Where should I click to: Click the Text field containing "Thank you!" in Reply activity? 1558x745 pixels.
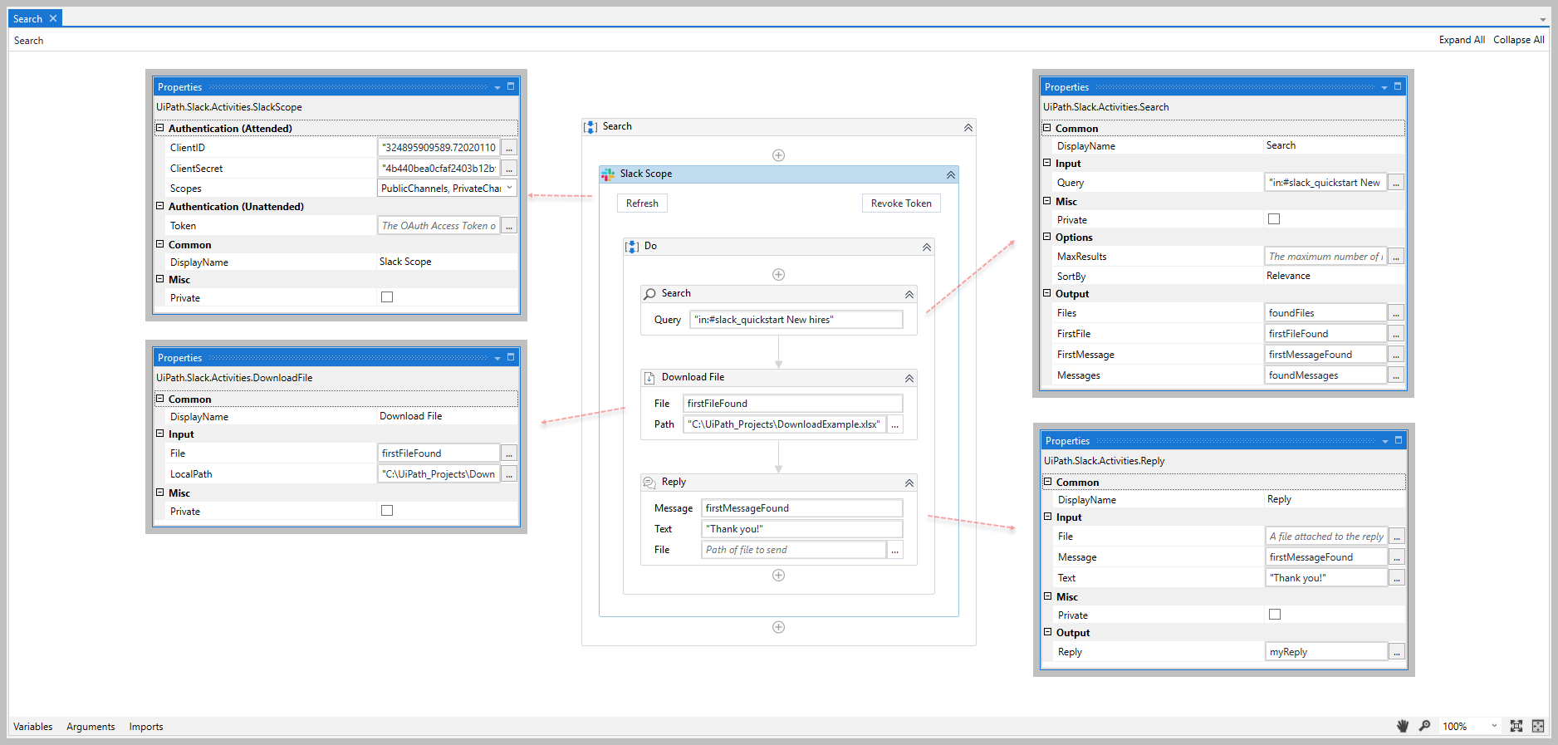[x=801, y=529]
